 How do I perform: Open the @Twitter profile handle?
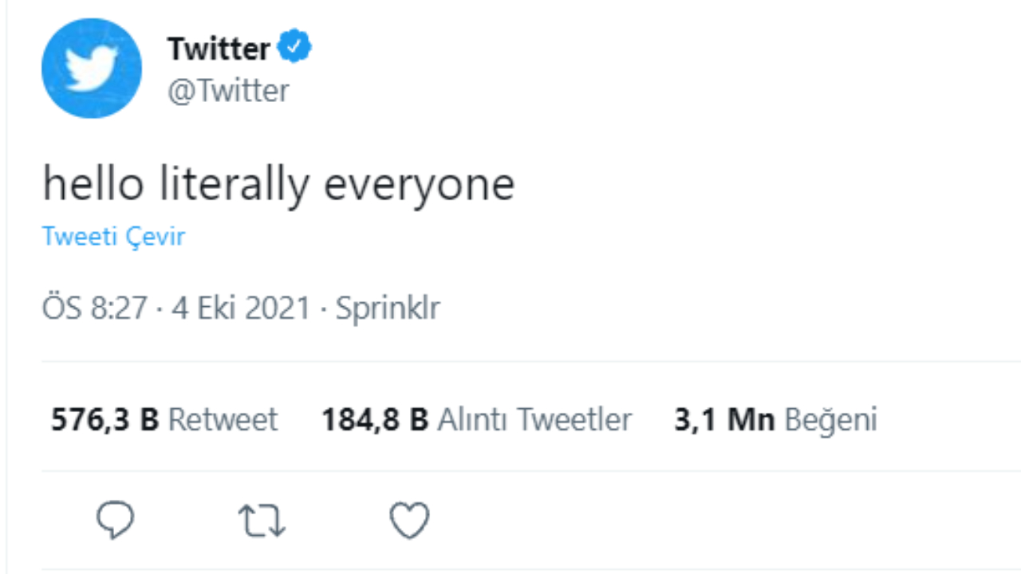click(x=229, y=90)
